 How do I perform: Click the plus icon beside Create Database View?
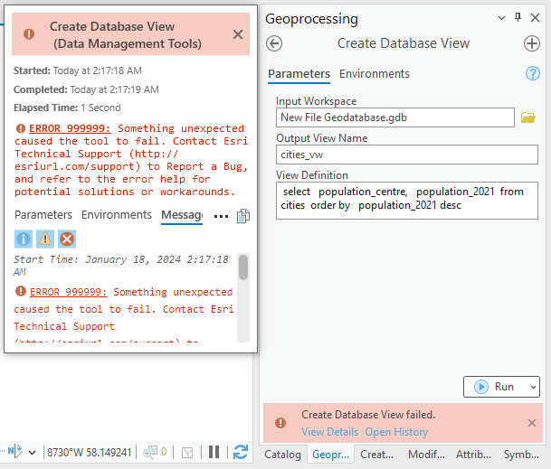coord(532,43)
